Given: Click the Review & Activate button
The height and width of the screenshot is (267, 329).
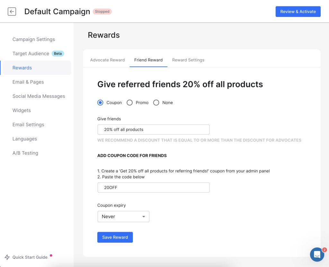Looking at the screenshot, I should pyautogui.click(x=298, y=11).
